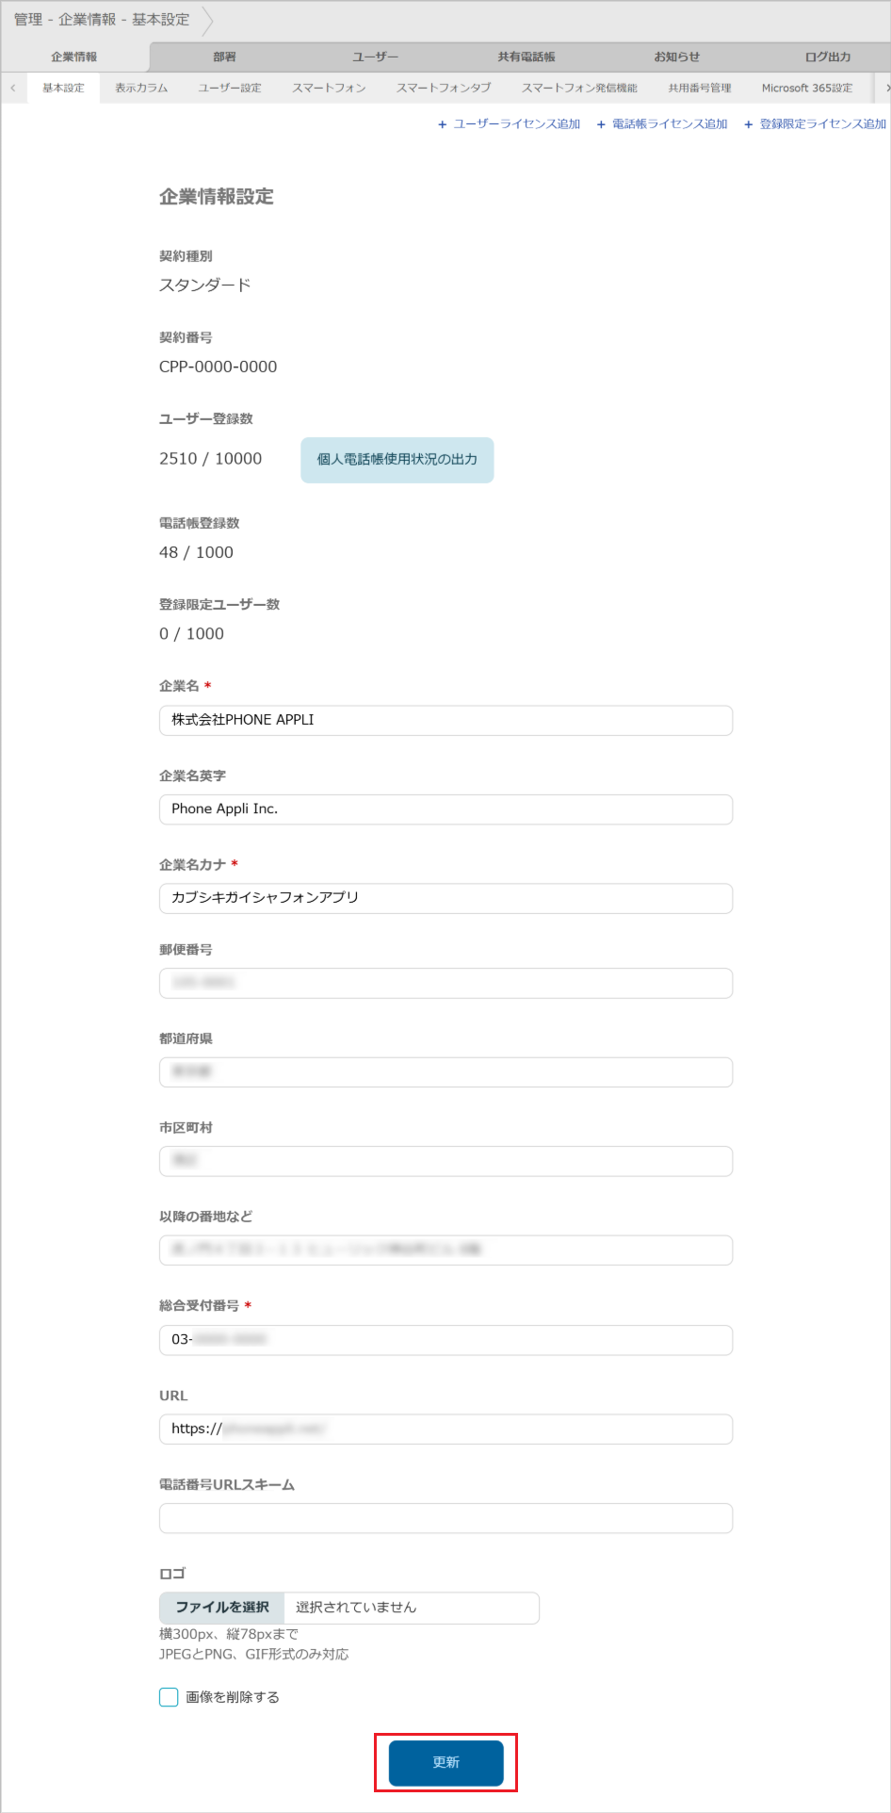Select the Microsoft 365設定 sub-tab

pyautogui.click(x=805, y=88)
